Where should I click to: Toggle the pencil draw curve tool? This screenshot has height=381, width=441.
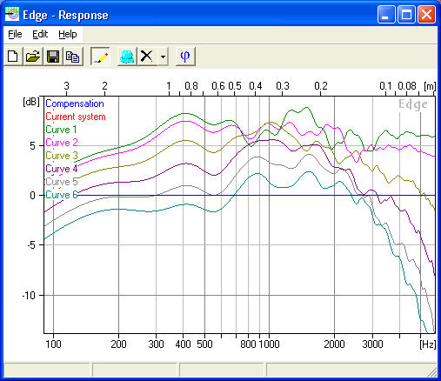[100, 57]
